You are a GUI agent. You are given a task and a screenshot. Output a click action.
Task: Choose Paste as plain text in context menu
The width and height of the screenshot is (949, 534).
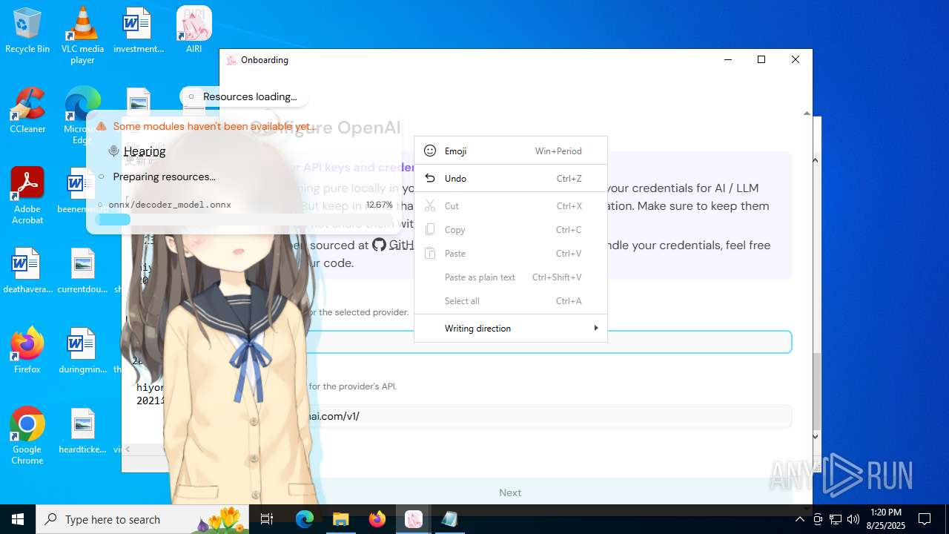[511, 277]
